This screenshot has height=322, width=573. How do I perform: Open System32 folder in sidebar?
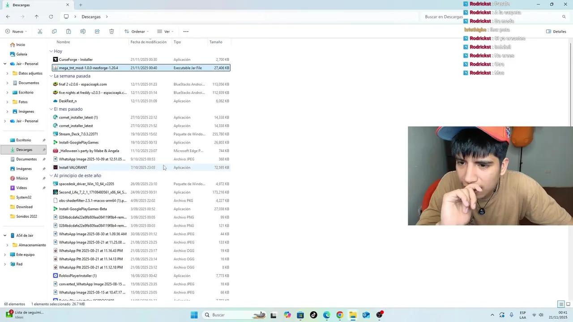point(24,197)
